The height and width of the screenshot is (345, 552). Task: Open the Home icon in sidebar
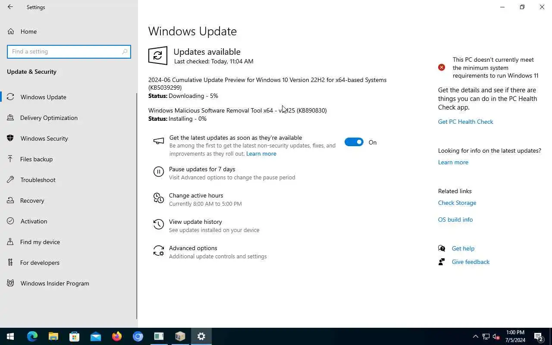11,31
